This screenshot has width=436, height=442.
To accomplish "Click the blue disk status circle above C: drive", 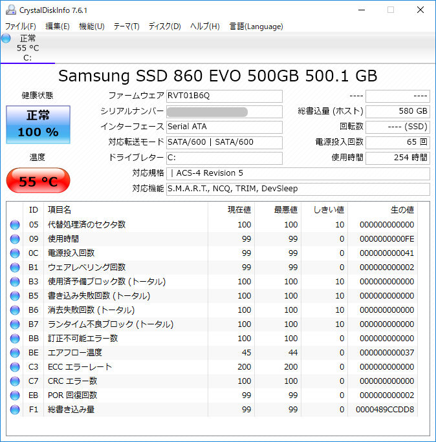I will point(6,38).
